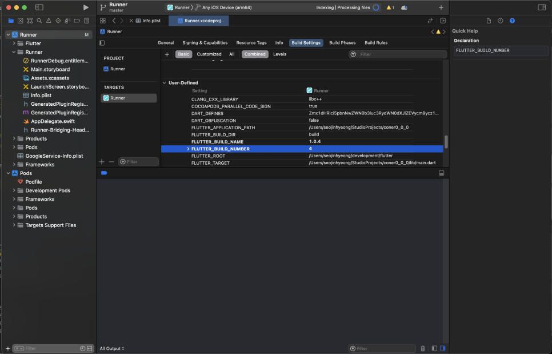This screenshot has width=552, height=354.
Task: Open the Breakpoint navigator
Action: (77, 21)
